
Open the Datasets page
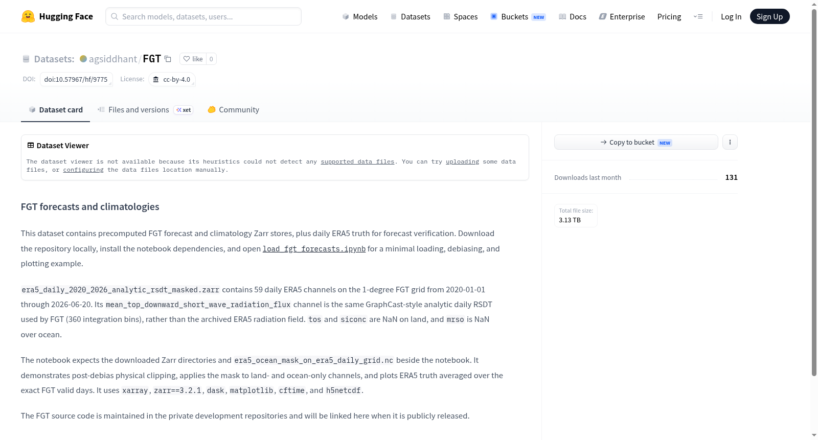410,16
